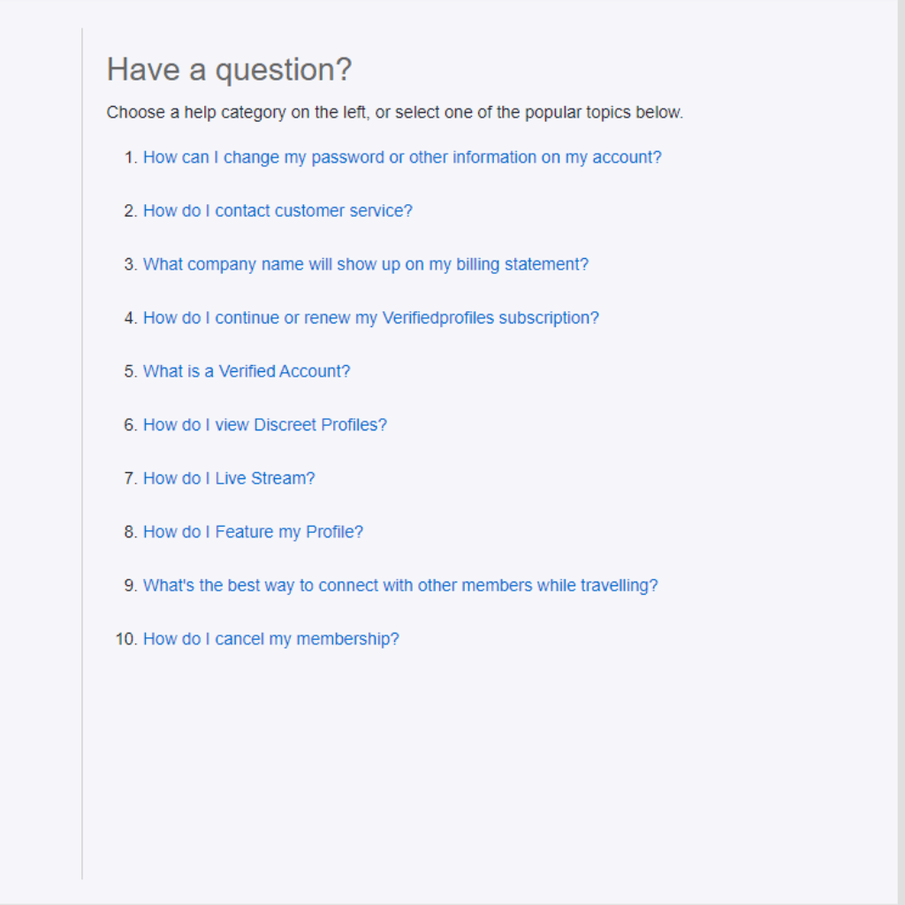Select the 'How do I Live Stream?' topic
Screen dimensions: 905x905
tap(229, 478)
